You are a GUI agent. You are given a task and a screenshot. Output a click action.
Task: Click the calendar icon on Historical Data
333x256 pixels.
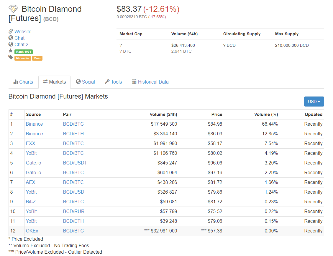click(134, 82)
